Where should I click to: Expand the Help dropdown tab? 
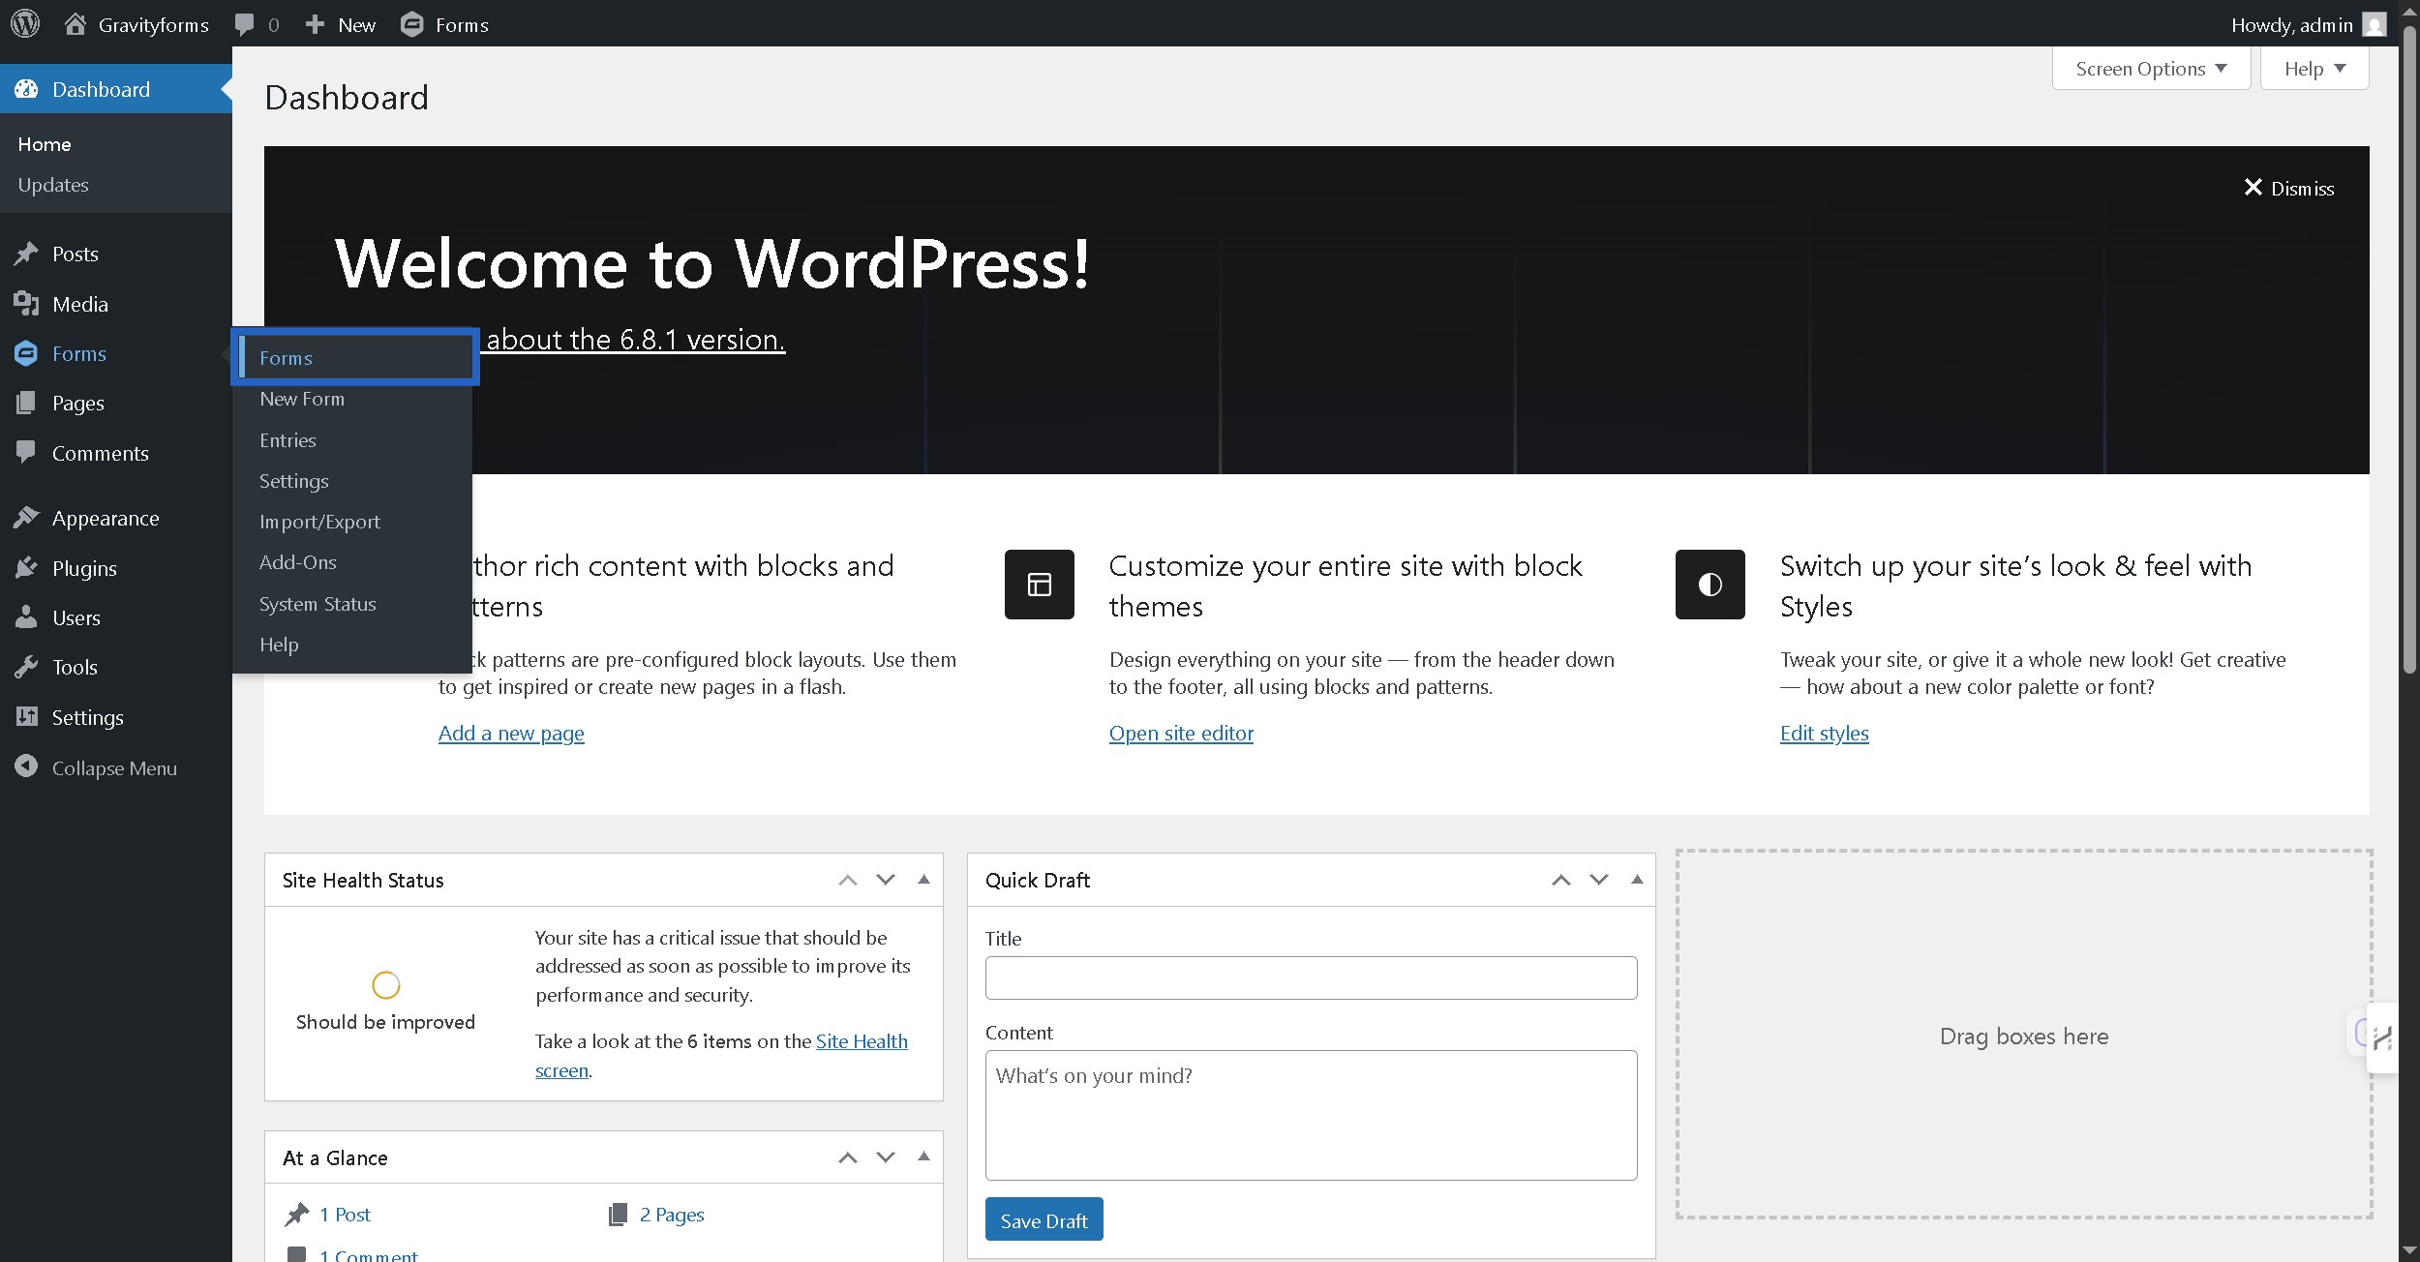point(2314,69)
